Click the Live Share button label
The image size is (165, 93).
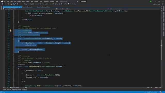coord(158,4)
